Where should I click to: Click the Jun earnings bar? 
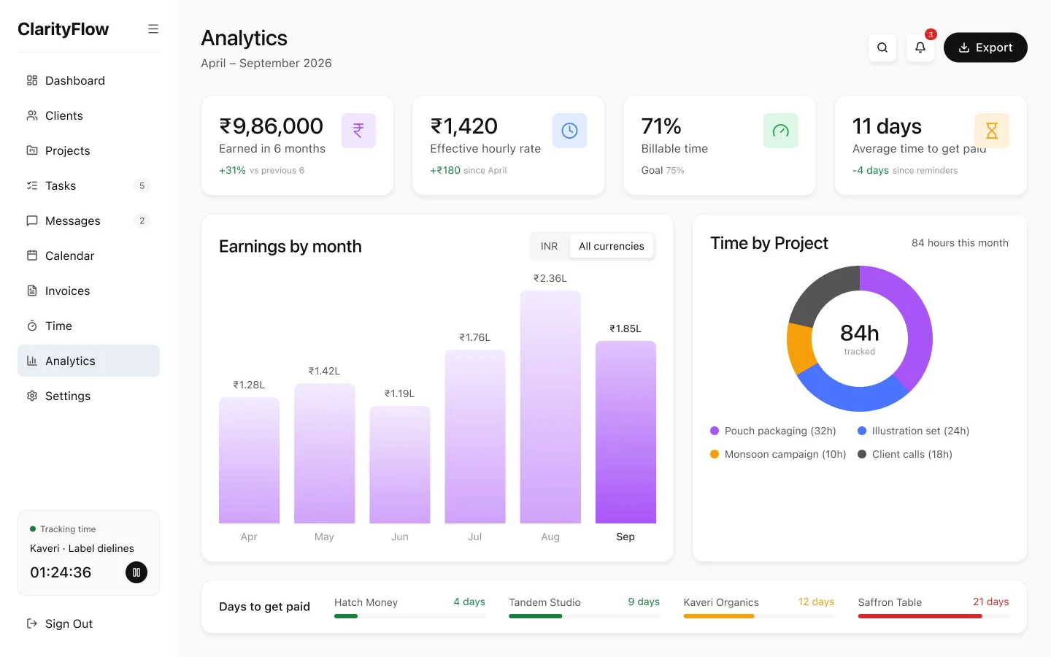[400, 464]
